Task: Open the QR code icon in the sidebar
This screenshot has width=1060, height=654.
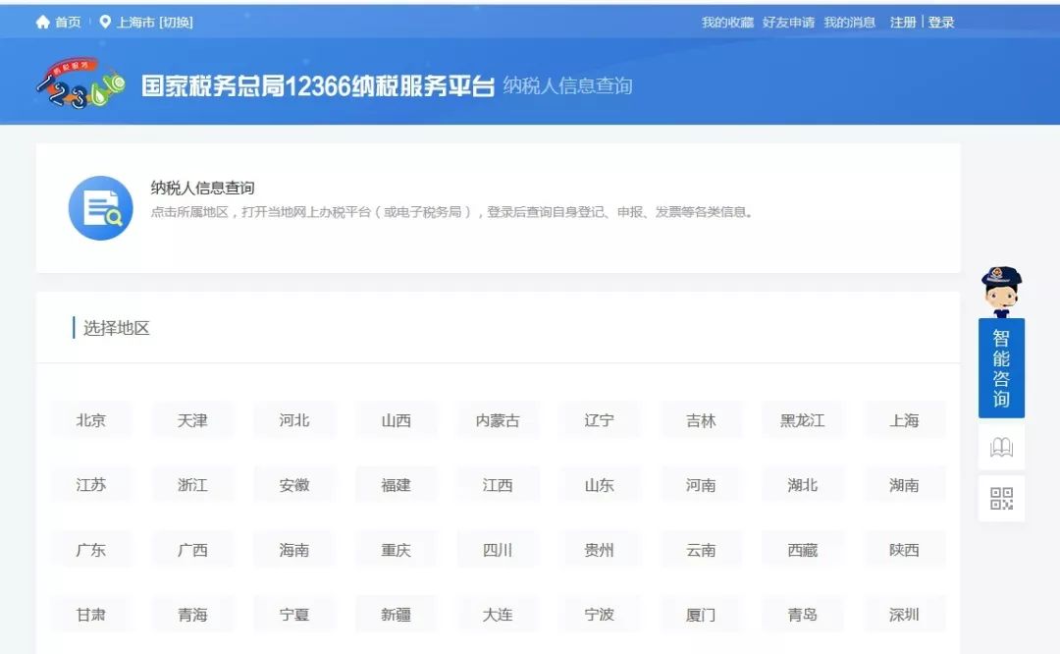Action: pos(1000,498)
